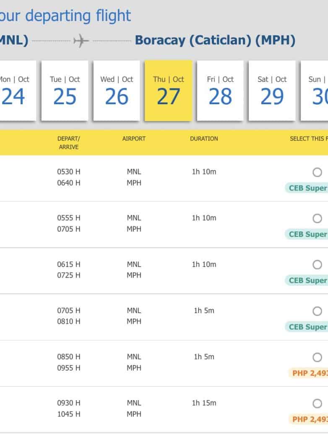Choose the 0555 H departure radio button

317,219
